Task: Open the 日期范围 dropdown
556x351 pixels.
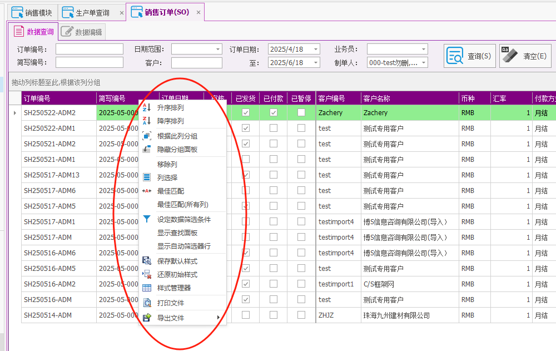Action: pos(217,49)
